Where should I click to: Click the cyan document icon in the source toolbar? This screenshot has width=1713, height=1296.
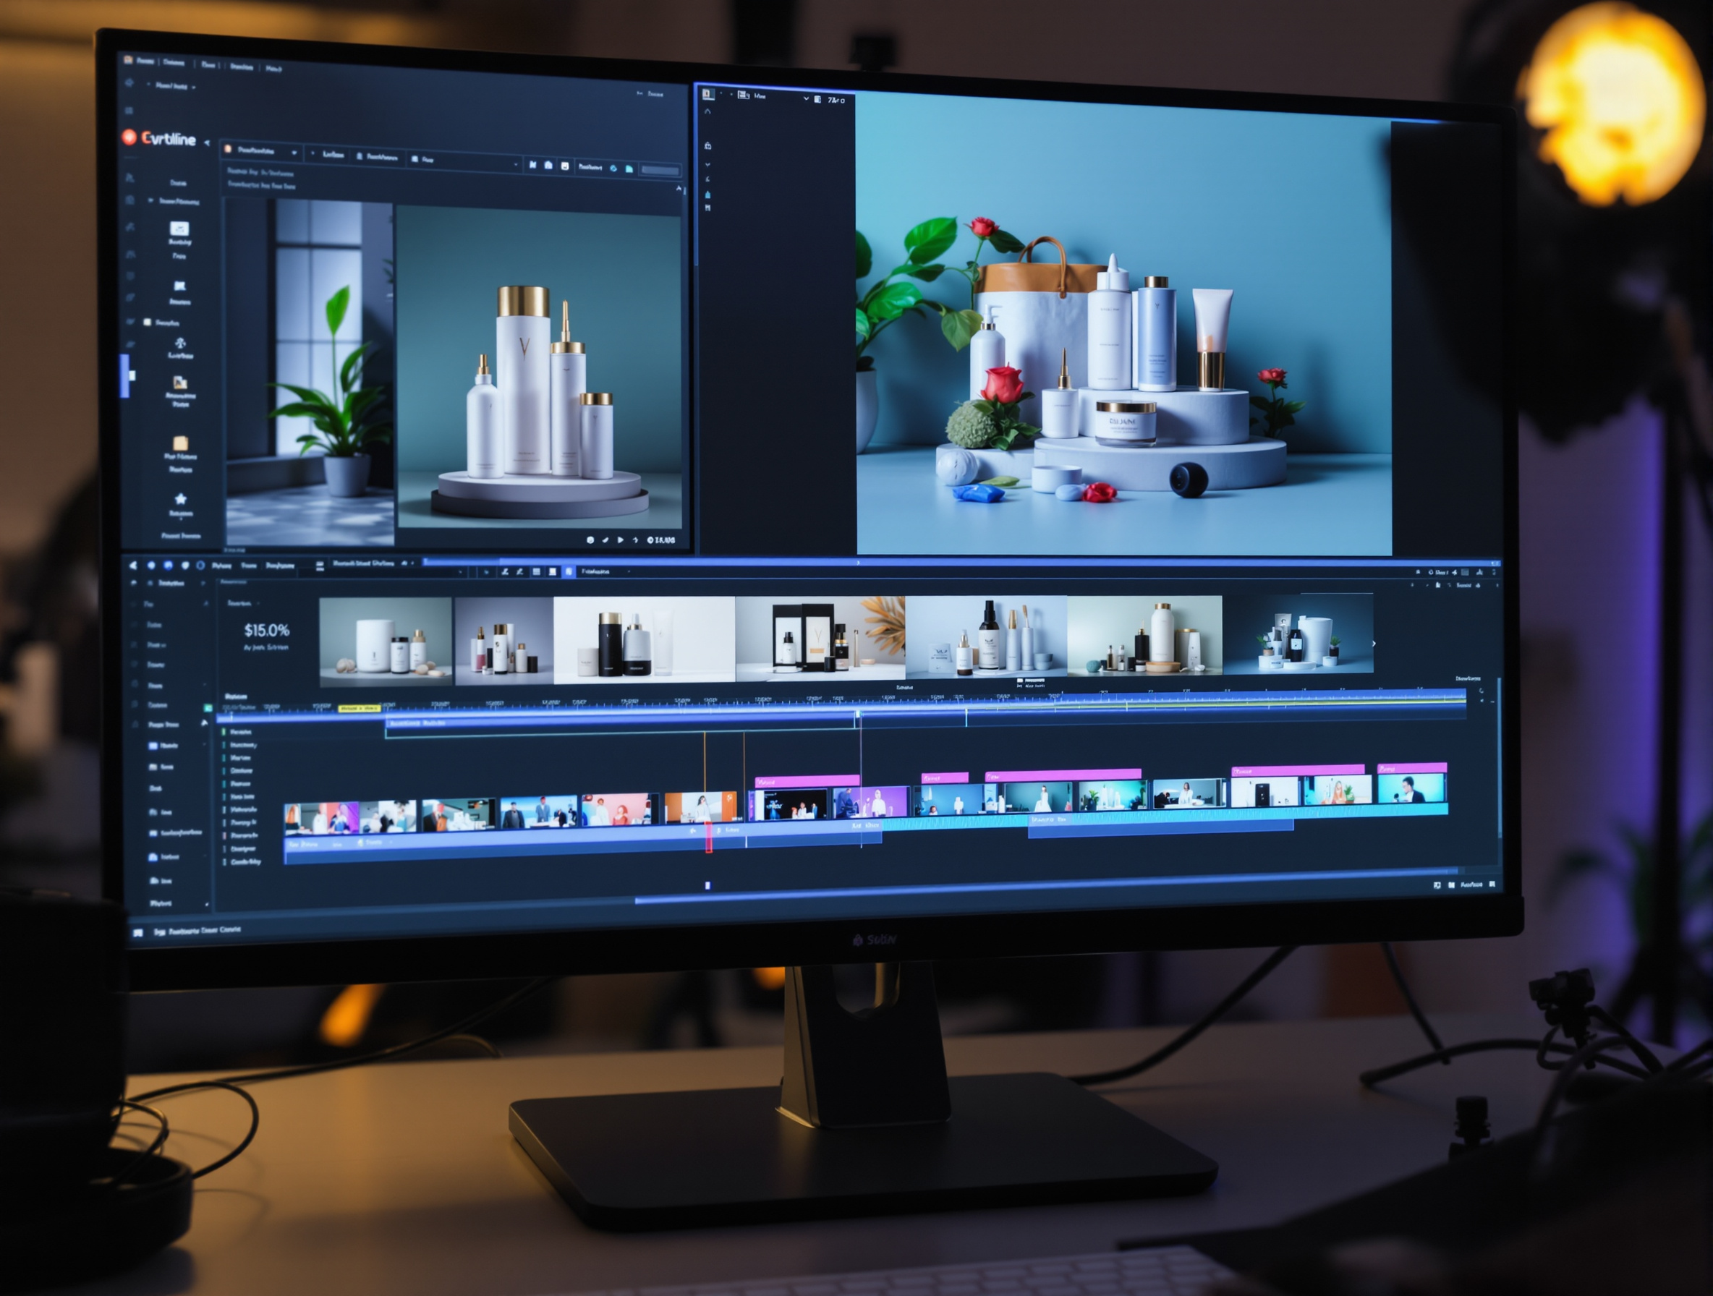coord(629,169)
